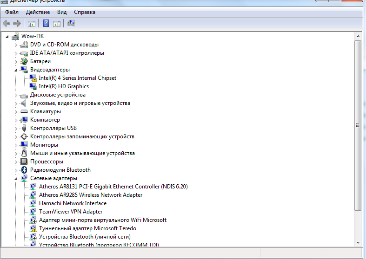This screenshot has height=259, width=366.
Task: Go back with the left arrow toolbar icon
Action: 7,23
